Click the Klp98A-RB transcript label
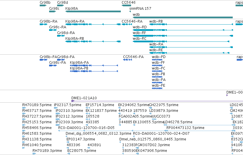 click(x=75, y=39)
